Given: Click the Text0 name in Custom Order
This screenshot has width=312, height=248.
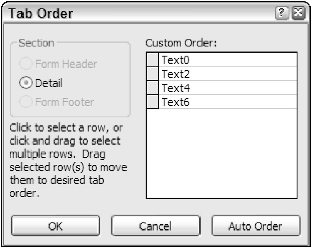Looking at the screenshot, I should tap(176, 60).
